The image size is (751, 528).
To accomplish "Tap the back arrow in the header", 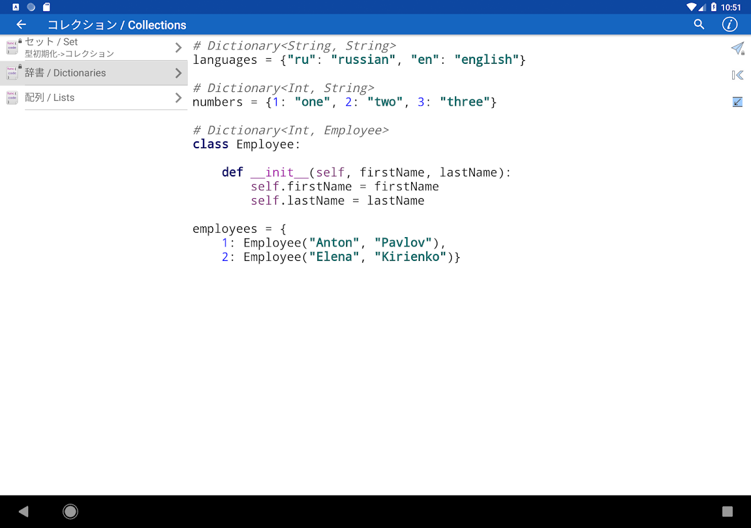I will (x=21, y=24).
